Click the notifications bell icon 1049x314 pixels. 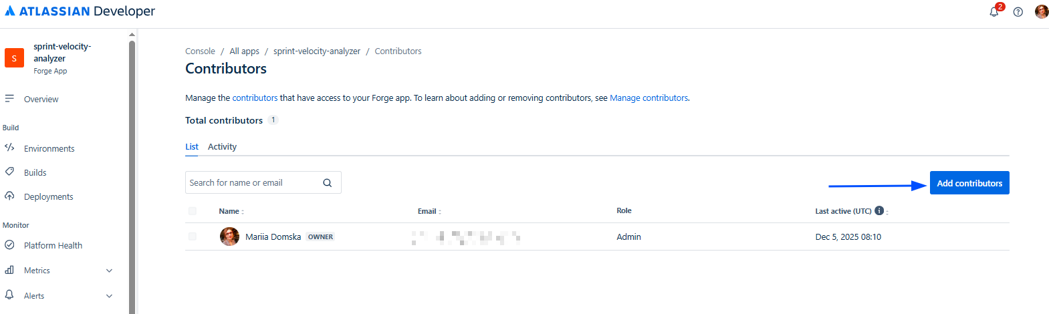(994, 12)
